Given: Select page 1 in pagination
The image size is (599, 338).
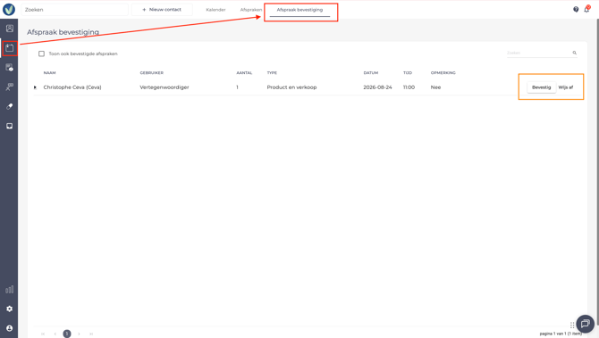Looking at the screenshot, I should pyautogui.click(x=67, y=334).
